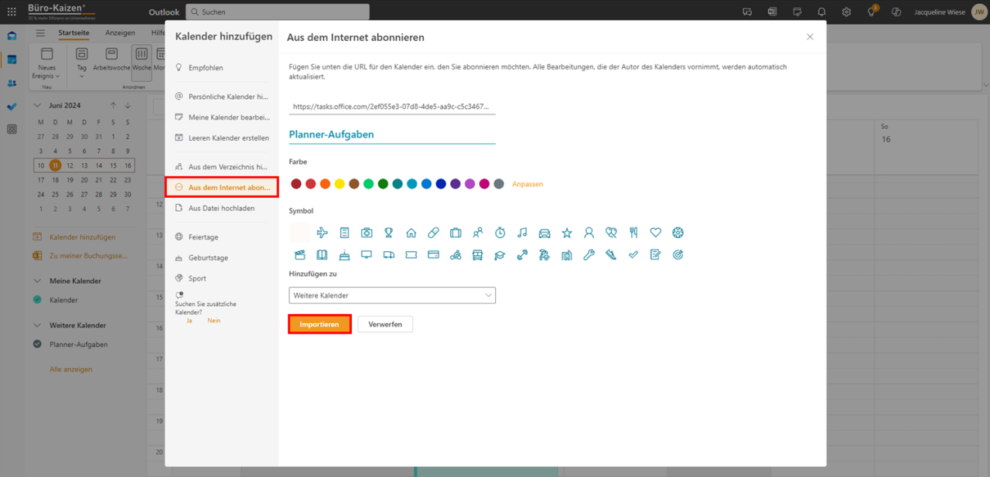Screen dimensions: 990x477
Task: Collapse the 'Meine Kalender' section
Action: [x=39, y=280]
